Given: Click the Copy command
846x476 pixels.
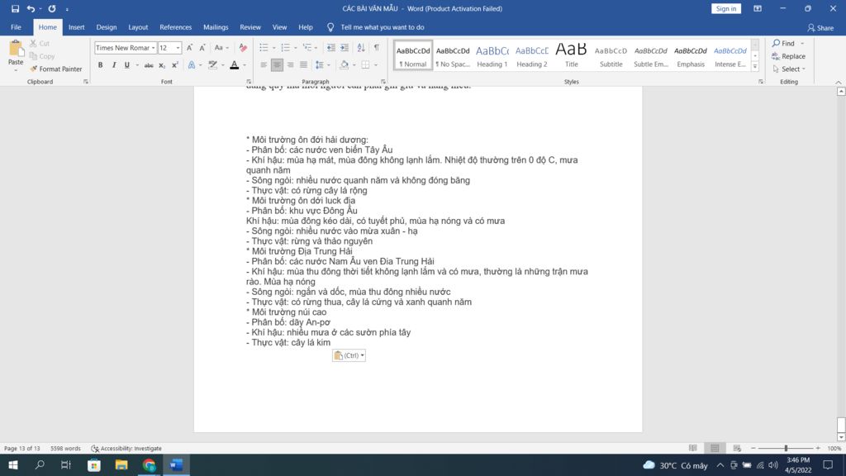Looking at the screenshot, I should pos(42,56).
